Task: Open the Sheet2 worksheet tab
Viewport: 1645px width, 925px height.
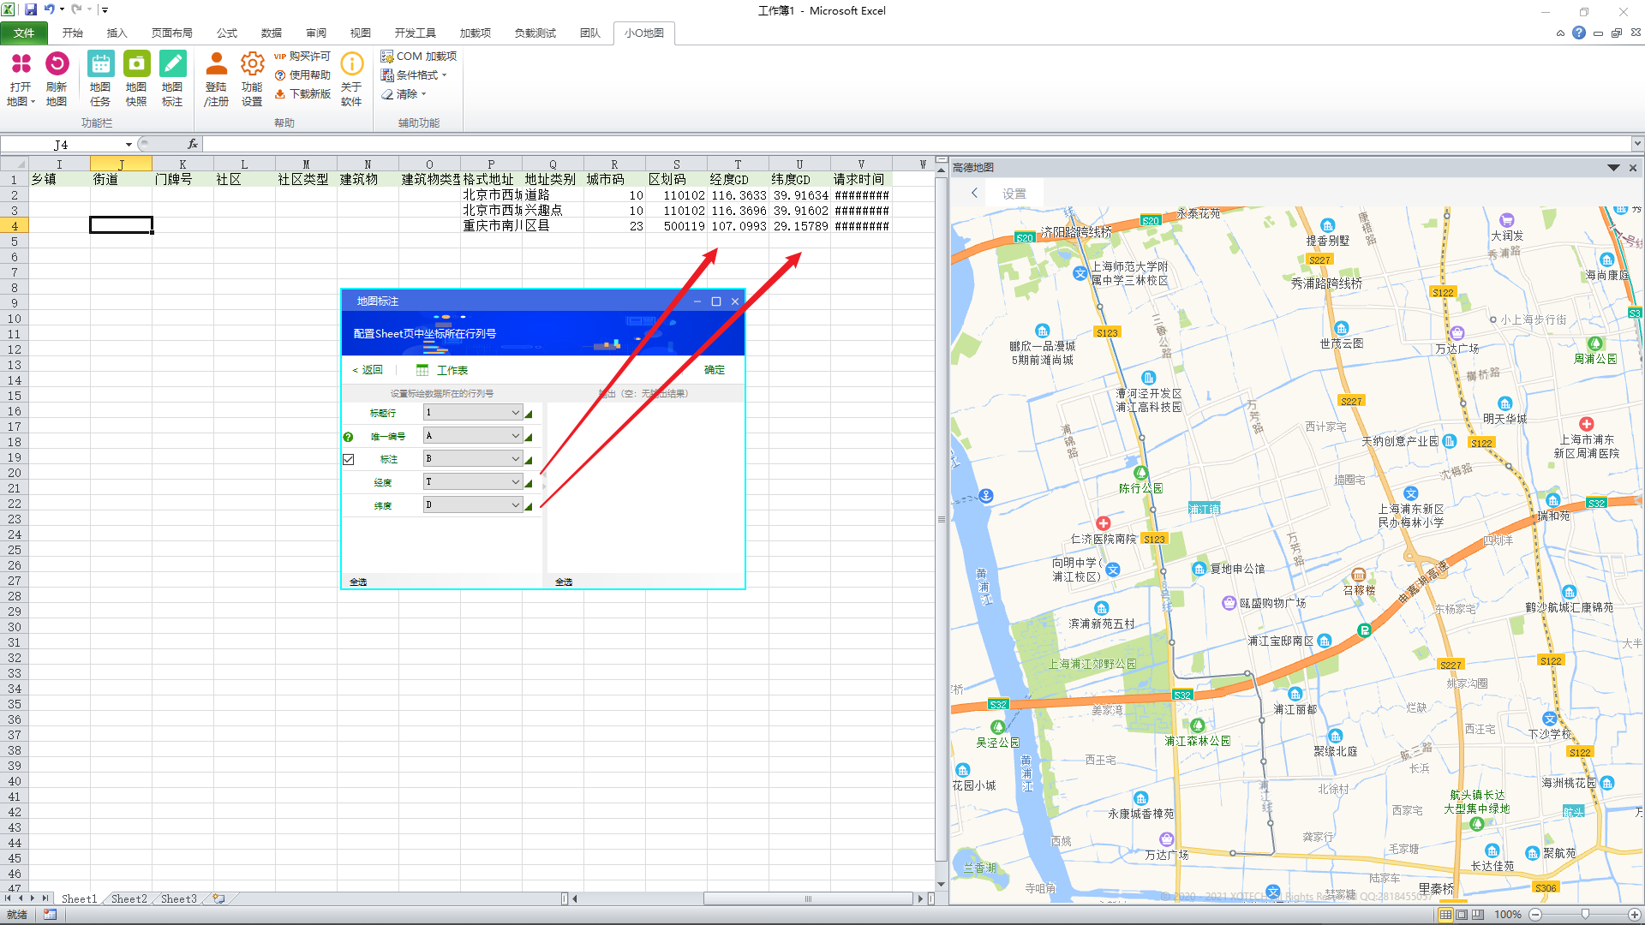Action: click(129, 898)
